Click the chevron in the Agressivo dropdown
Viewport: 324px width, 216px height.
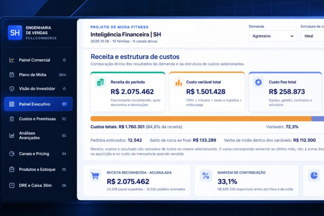(x=292, y=36)
